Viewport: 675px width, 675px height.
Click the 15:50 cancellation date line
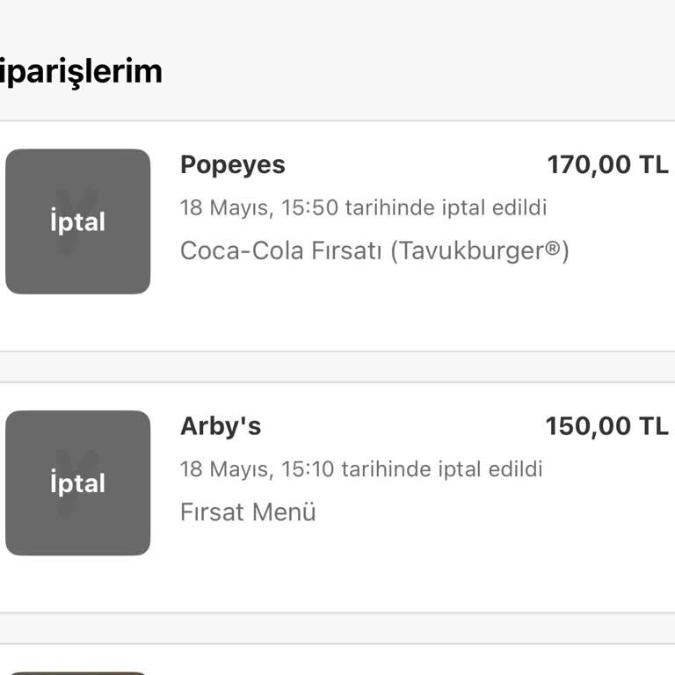[363, 208]
